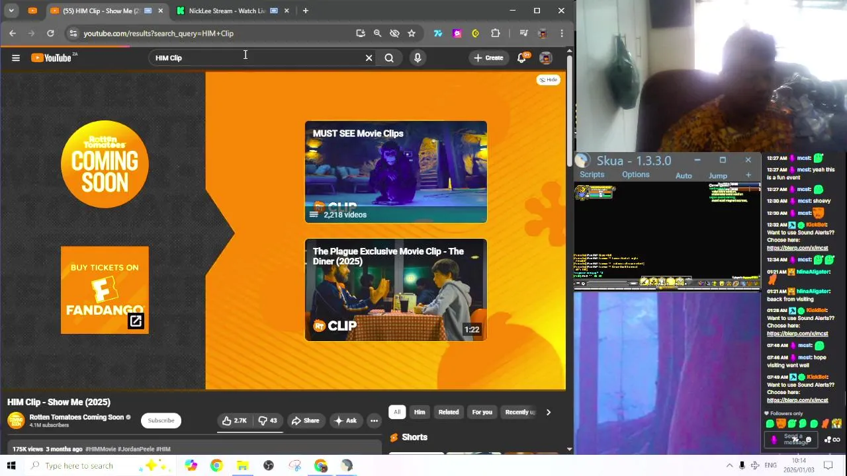Open the Chrome extensions puzzle icon
This screenshot has height=476, width=847.
(495, 33)
